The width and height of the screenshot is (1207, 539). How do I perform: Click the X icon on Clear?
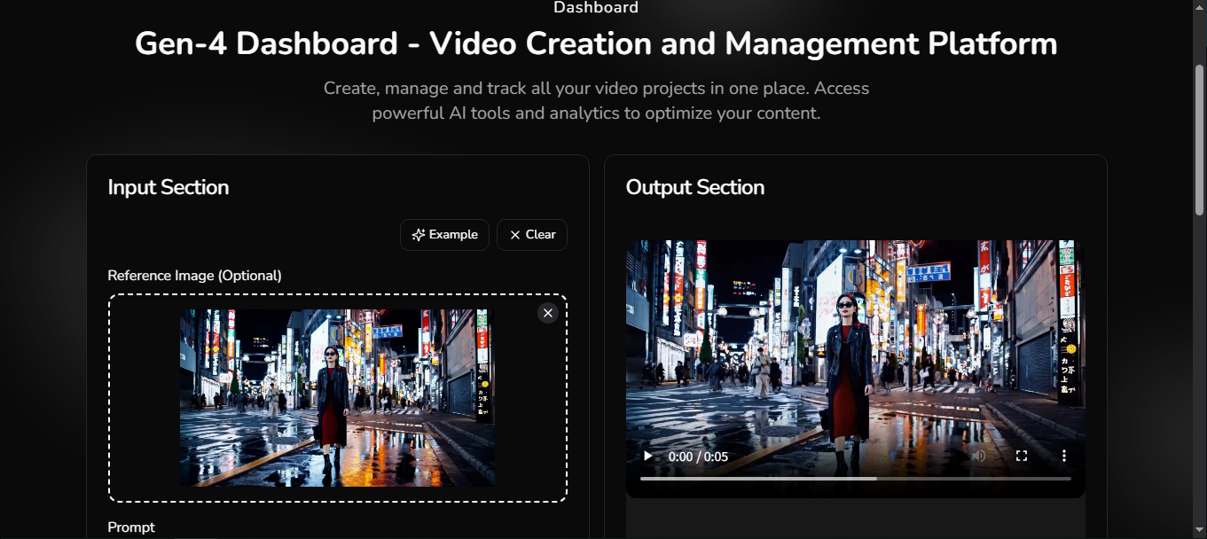pos(515,235)
